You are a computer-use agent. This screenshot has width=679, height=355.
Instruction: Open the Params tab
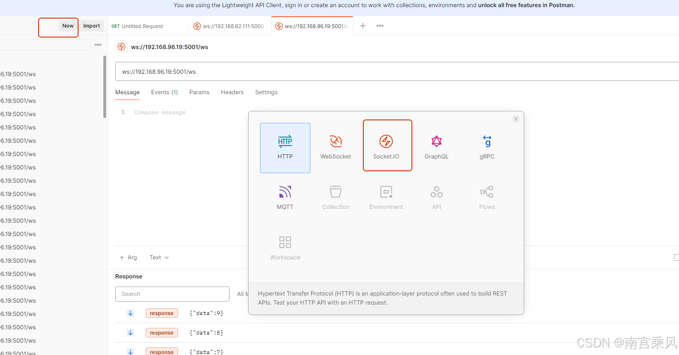click(200, 92)
